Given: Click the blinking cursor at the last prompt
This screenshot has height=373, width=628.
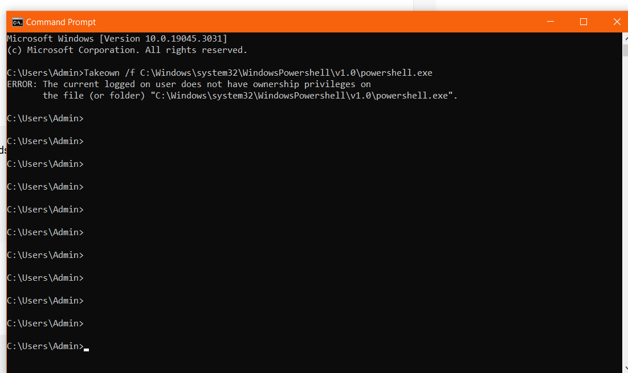Looking at the screenshot, I should point(86,350).
